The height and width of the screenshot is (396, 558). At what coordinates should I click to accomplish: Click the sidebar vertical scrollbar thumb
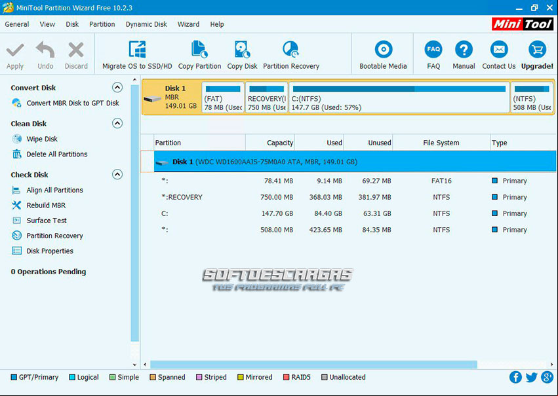point(134,213)
